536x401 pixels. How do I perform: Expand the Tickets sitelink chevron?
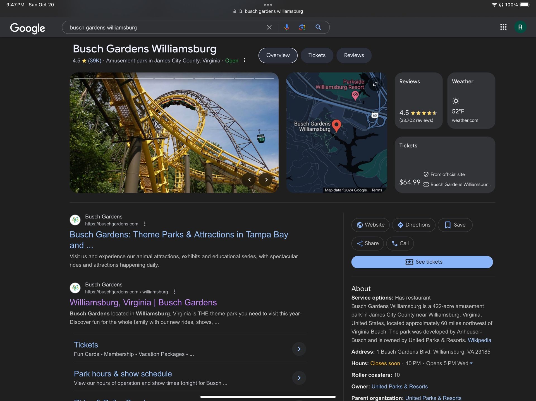(299, 349)
